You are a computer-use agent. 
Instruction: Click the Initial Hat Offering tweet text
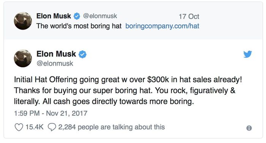pyautogui.click(x=128, y=91)
